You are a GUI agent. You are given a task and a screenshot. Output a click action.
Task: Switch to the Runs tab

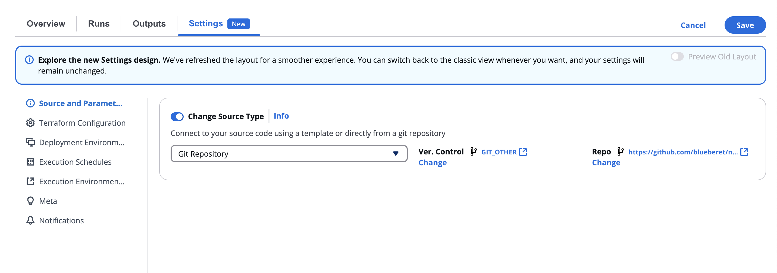99,24
